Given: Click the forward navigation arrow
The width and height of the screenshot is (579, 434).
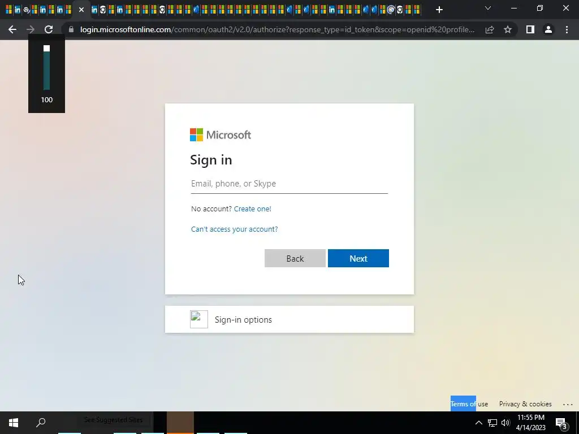Looking at the screenshot, I should pos(31,29).
